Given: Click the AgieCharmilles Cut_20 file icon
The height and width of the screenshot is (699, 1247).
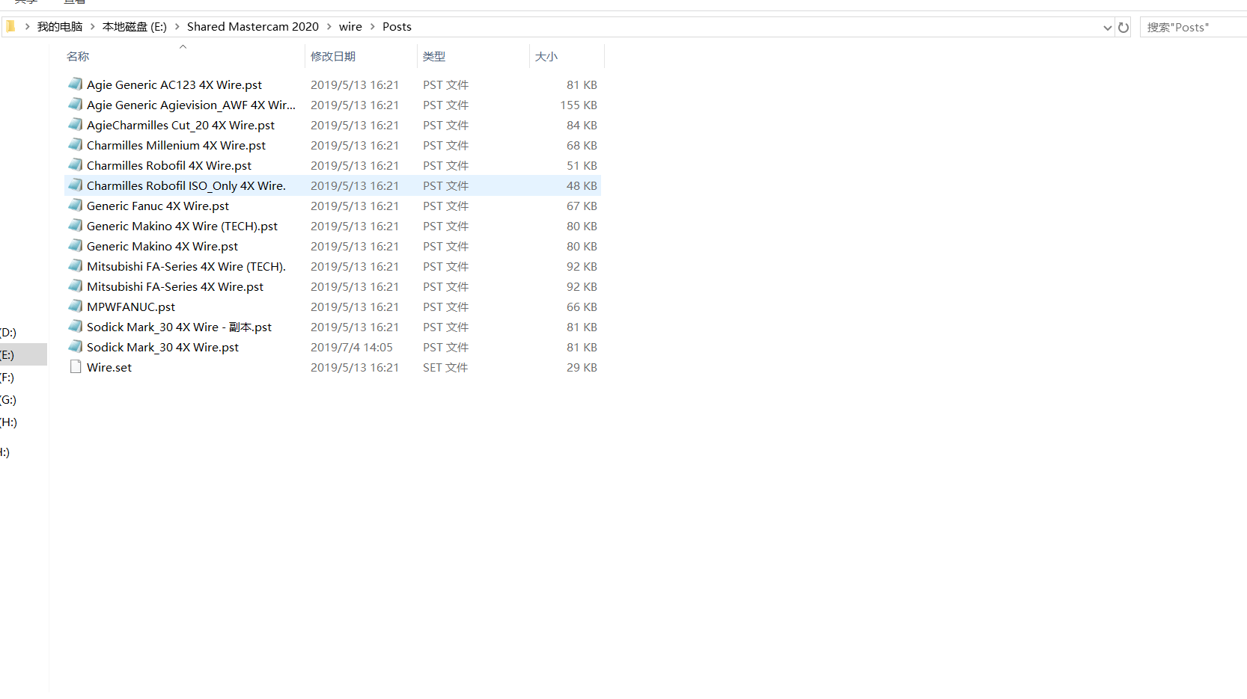Looking at the screenshot, I should click(75, 124).
